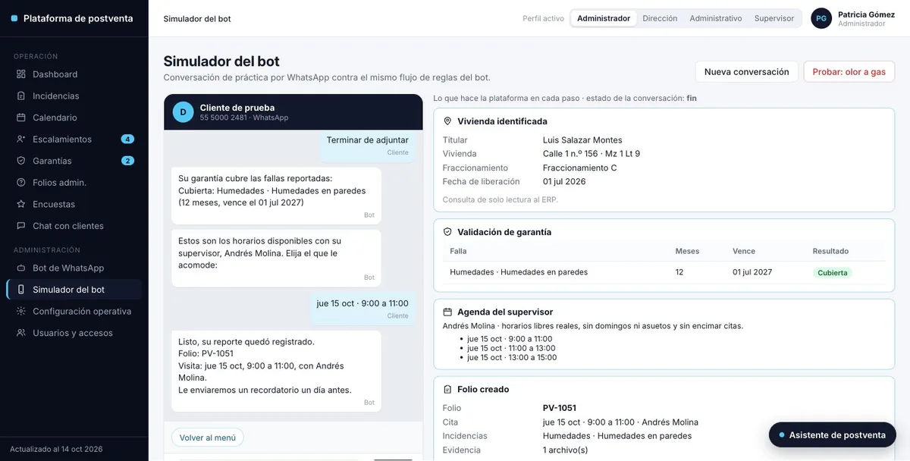Click the document icon beside Folio creado
The height and width of the screenshot is (461, 910).
tap(447, 389)
